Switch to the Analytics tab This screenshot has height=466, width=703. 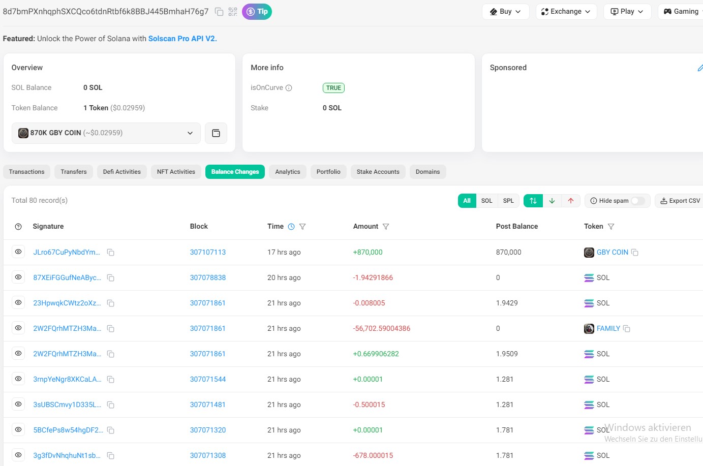288,172
